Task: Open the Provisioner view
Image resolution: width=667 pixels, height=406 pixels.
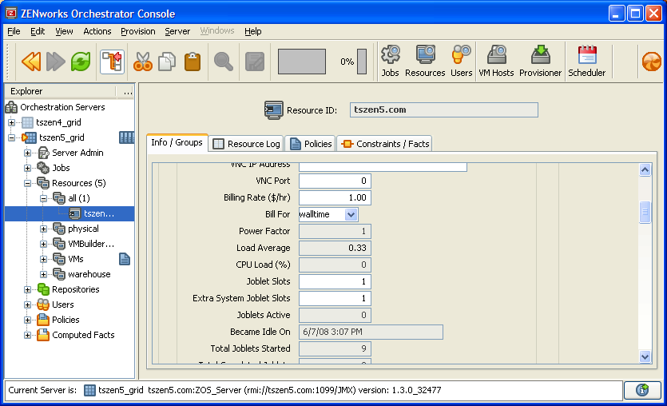Action: tap(540, 62)
